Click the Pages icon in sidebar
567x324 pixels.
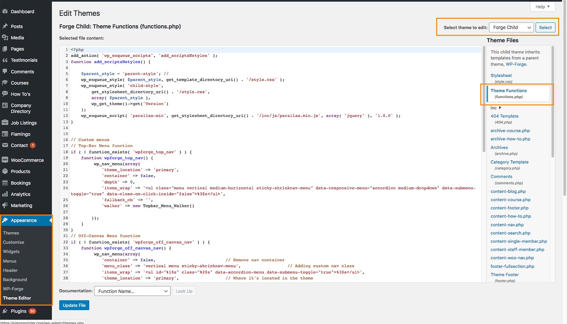[5, 49]
